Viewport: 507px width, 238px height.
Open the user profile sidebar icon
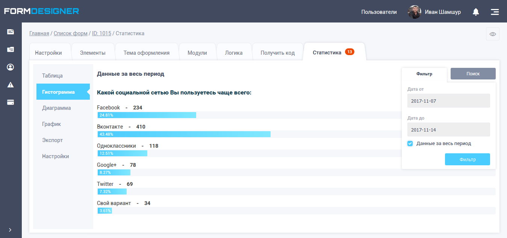point(11,67)
